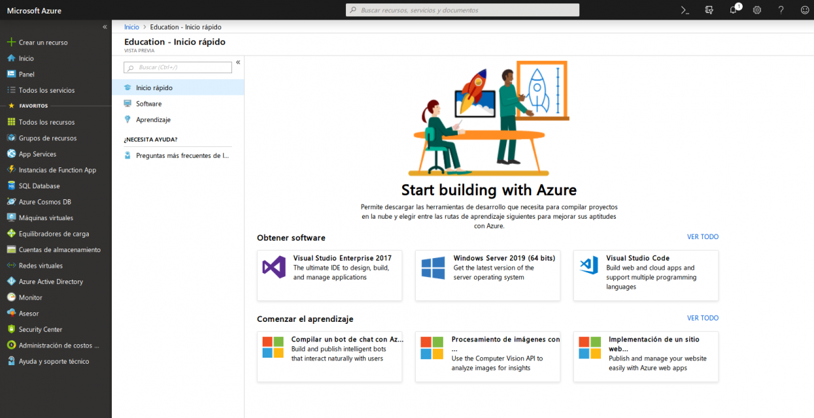Open the portal Settings gear
This screenshot has height=418, width=814.
(x=756, y=10)
